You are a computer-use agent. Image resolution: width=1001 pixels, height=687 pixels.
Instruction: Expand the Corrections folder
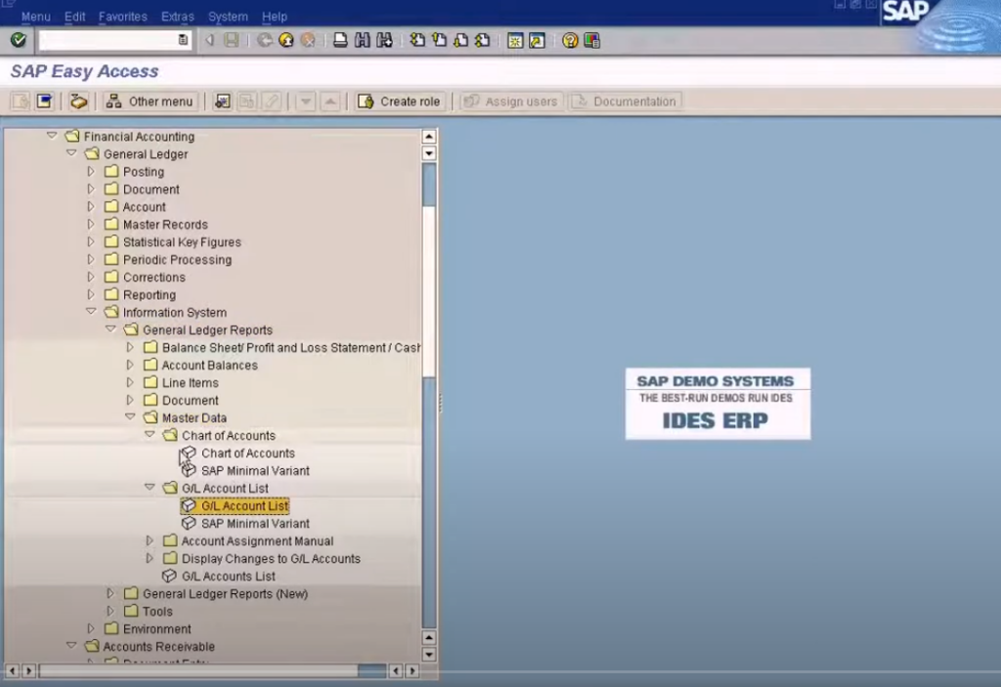[91, 277]
